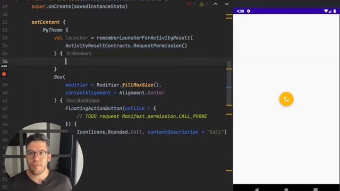Click the onClick parameter name
This screenshot has height=191, width=340.
134,108
